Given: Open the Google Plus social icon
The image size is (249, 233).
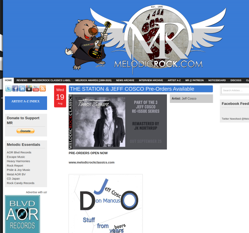Looking at the screenshot, I should 29,88.
